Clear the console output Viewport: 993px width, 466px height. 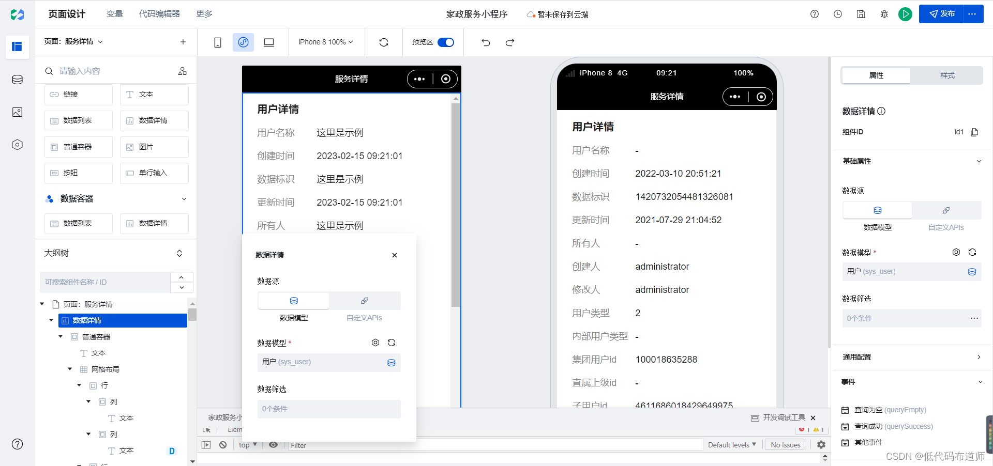tap(223, 444)
